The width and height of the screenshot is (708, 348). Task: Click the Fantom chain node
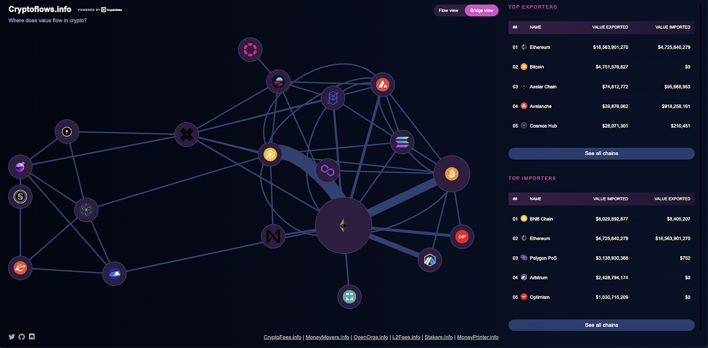pyautogui.click(x=333, y=97)
